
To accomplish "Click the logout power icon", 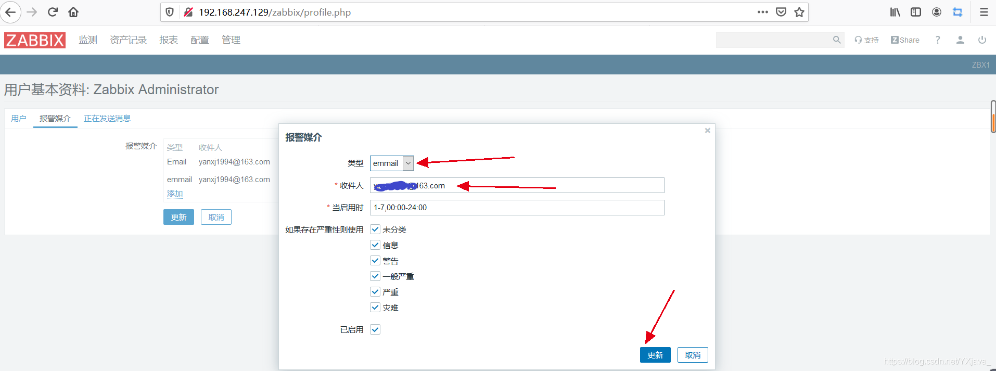I will [x=982, y=40].
